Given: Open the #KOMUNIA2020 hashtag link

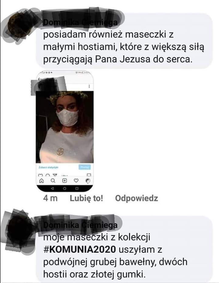Looking at the screenshot, I should click(x=80, y=250).
